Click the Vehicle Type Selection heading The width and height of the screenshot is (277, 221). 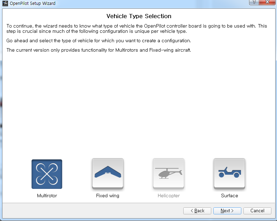tap(139, 16)
